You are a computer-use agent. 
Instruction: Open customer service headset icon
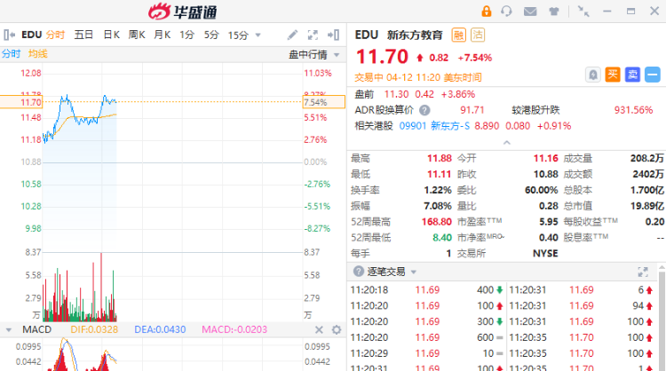(x=507, y=12)
